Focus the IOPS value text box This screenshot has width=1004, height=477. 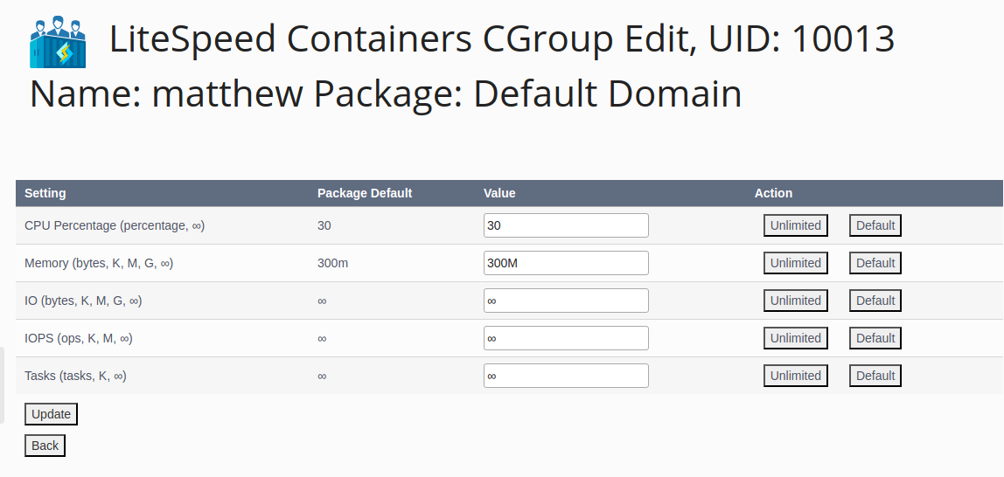click(566, 338)
